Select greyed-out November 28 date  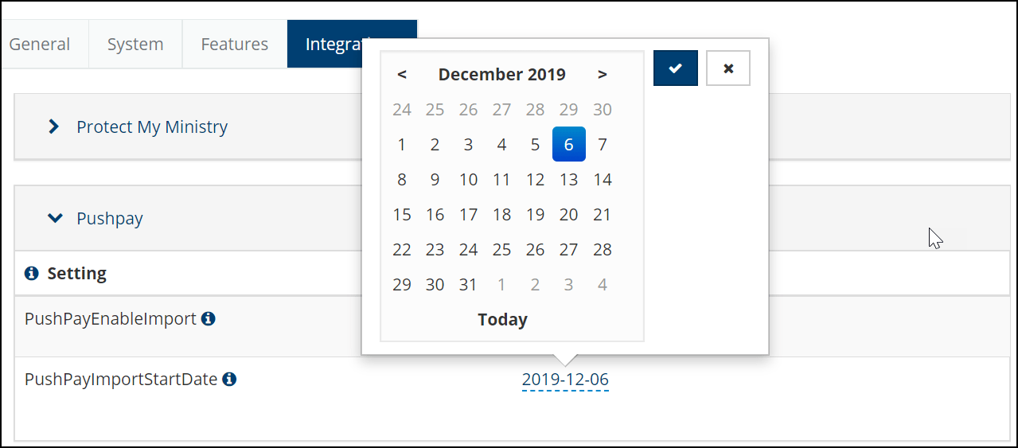[x=536, y=110]
